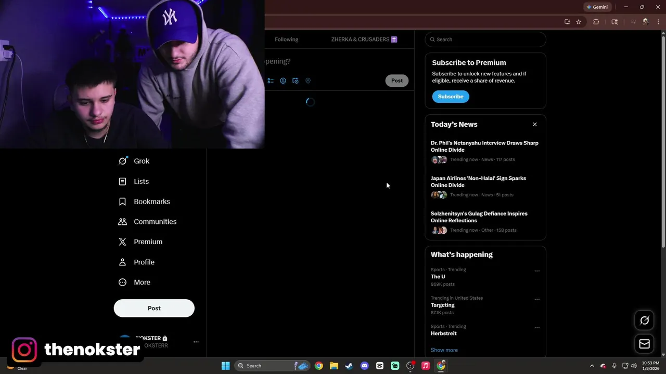Viewport: 666px width, 374px height.
Task: Go to Communities page
Action: pos(147,222)
